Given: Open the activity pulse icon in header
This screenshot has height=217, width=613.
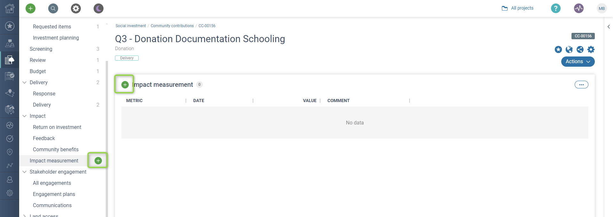Looking at the screenshot, I should (579, 8).
